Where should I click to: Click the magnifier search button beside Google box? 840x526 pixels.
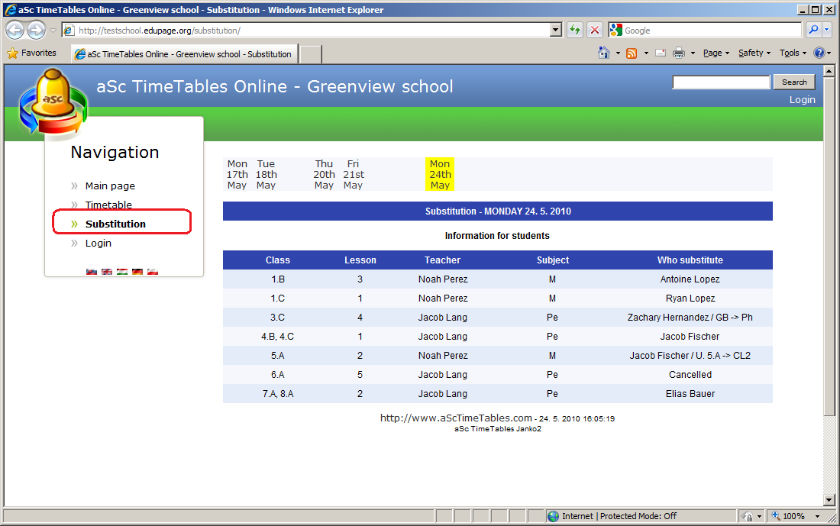tap(813, 30)
